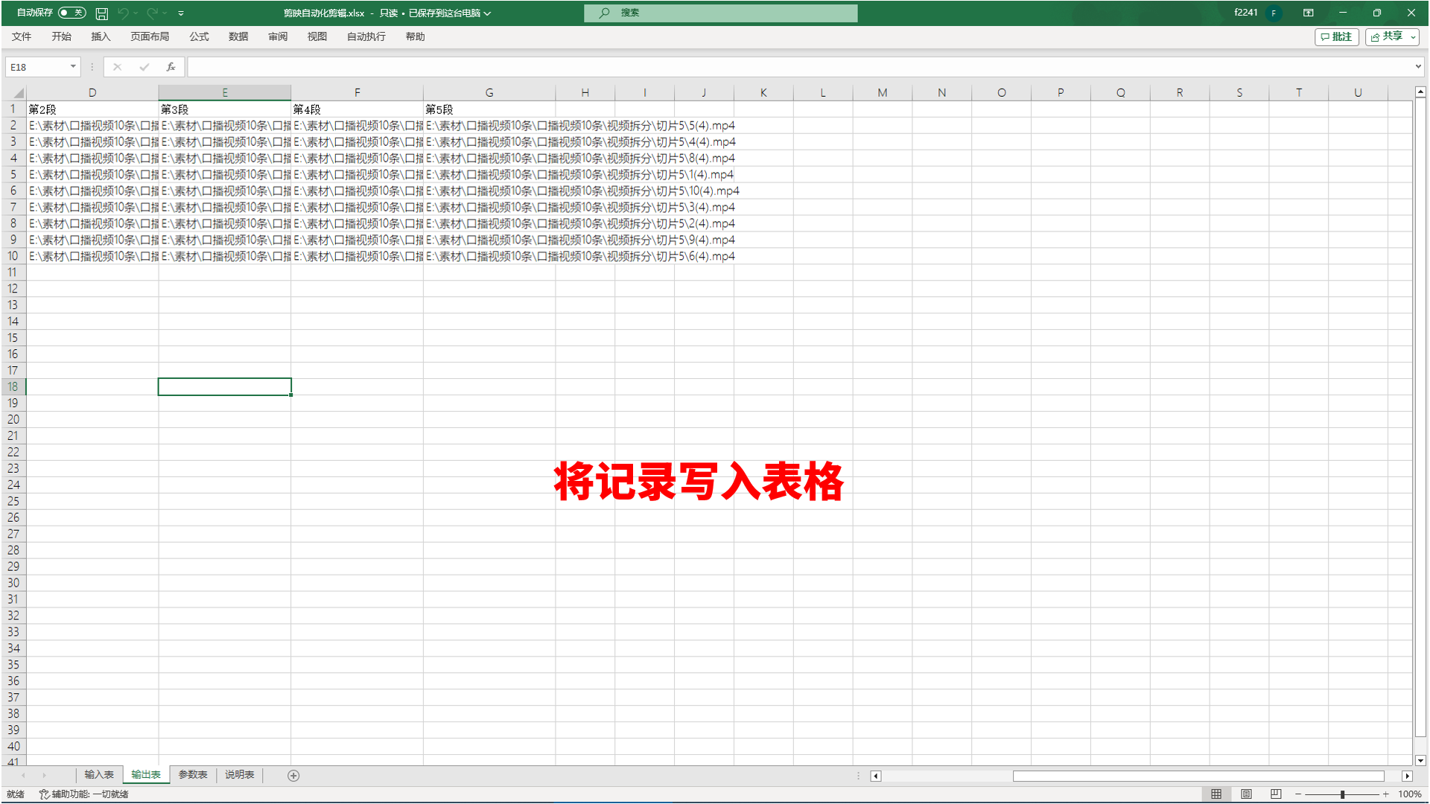Switch to 输入表 sheet tab
Viewport: 1430px width, 804px height.
98,776
